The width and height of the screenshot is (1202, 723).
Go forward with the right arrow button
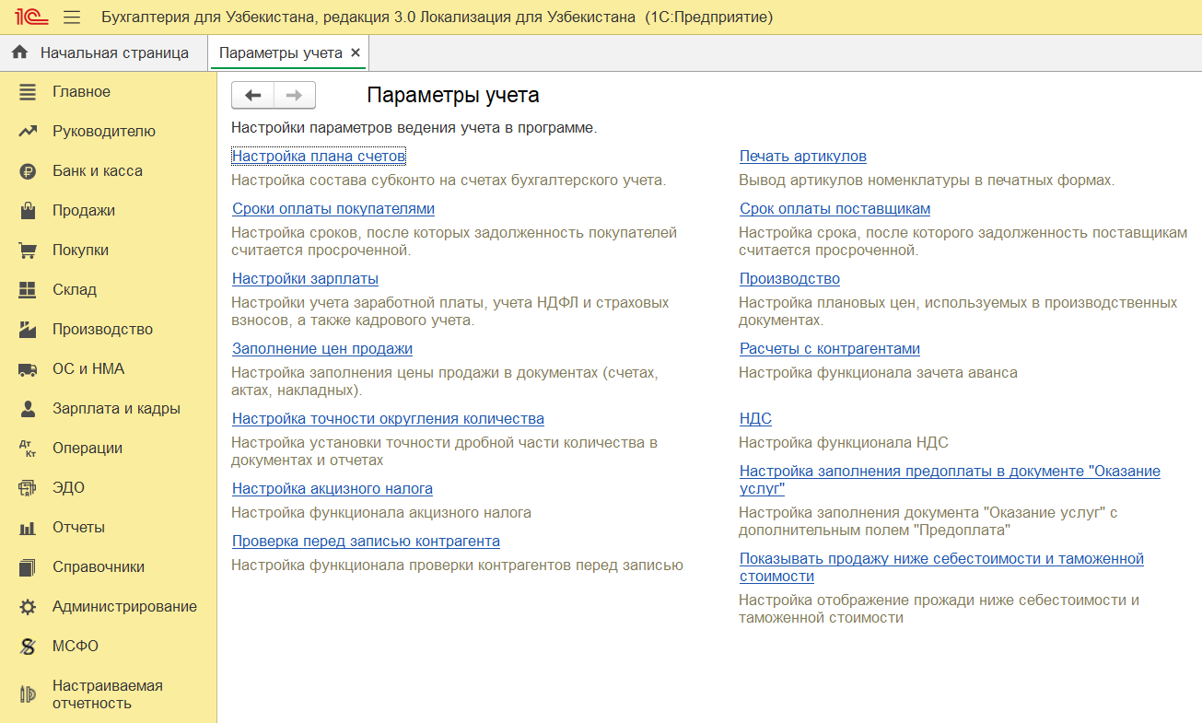295,95
